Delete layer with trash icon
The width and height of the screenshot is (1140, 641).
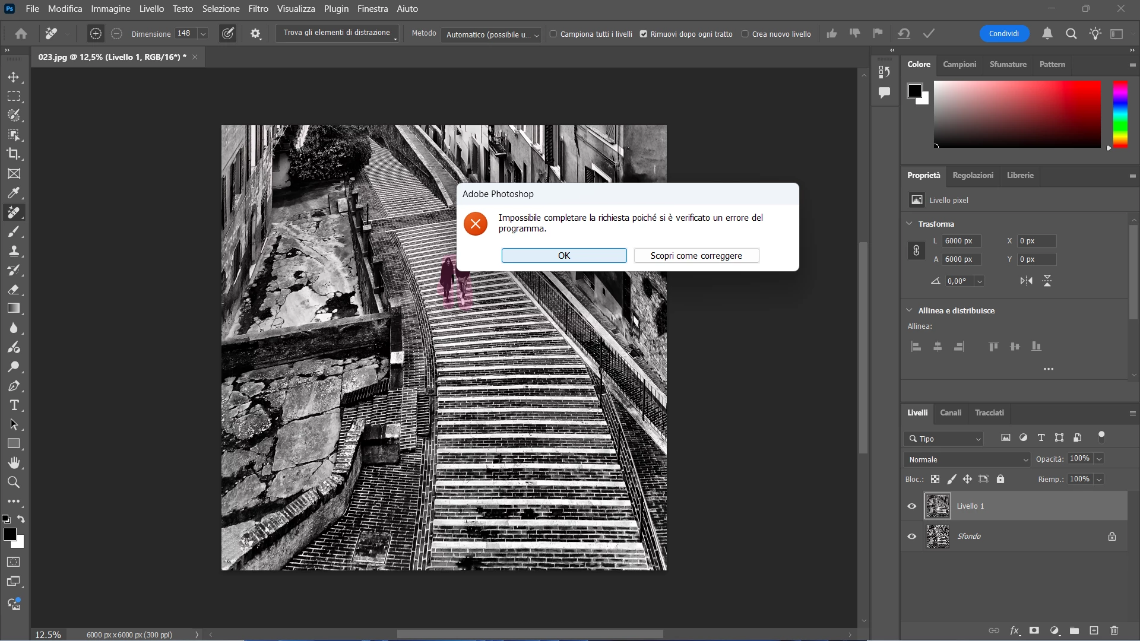tap(1114, 630)
